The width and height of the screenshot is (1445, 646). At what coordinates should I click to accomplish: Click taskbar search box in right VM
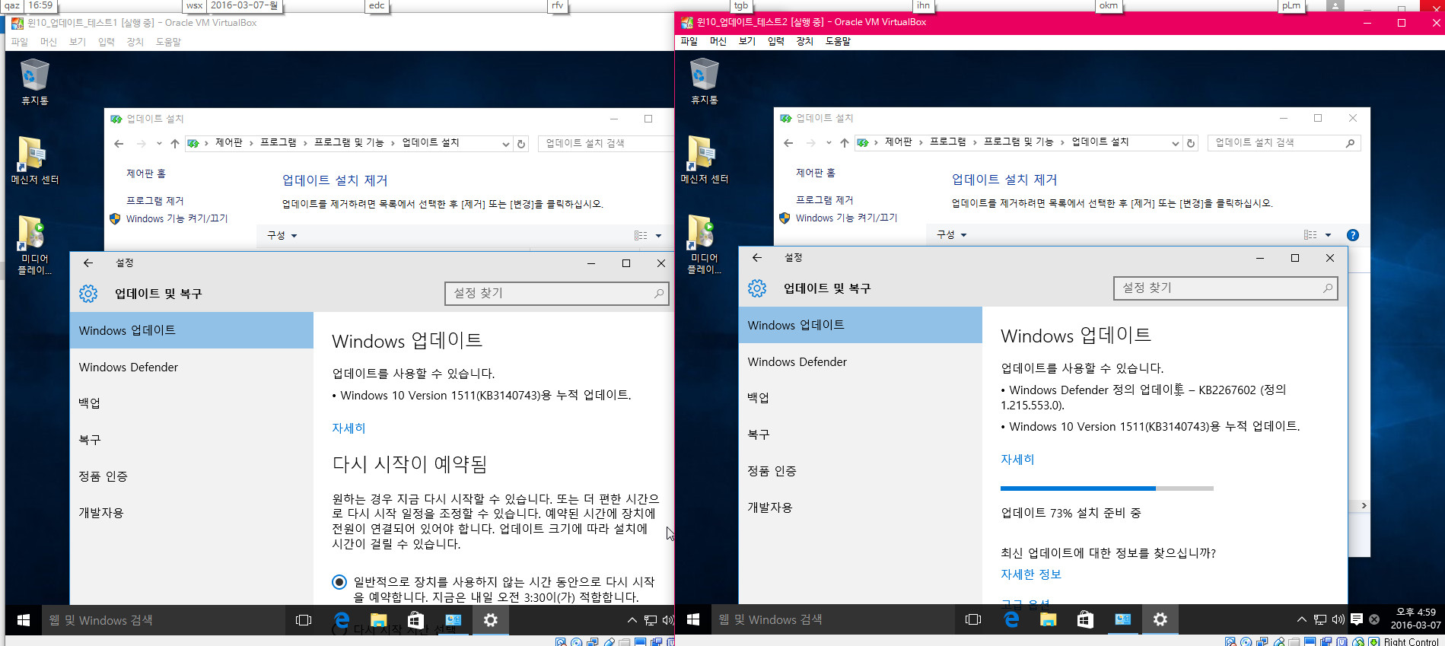pyautogui.click(x=832, y=619)
